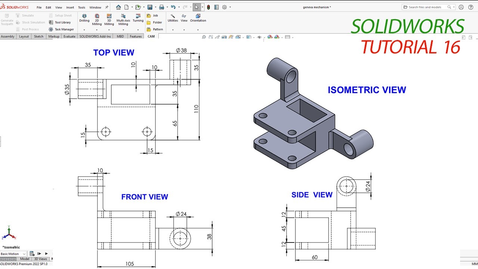The image size is (478, 269).
Task: Expand the Drilling dropdown arrow
Action: [84, 30]
